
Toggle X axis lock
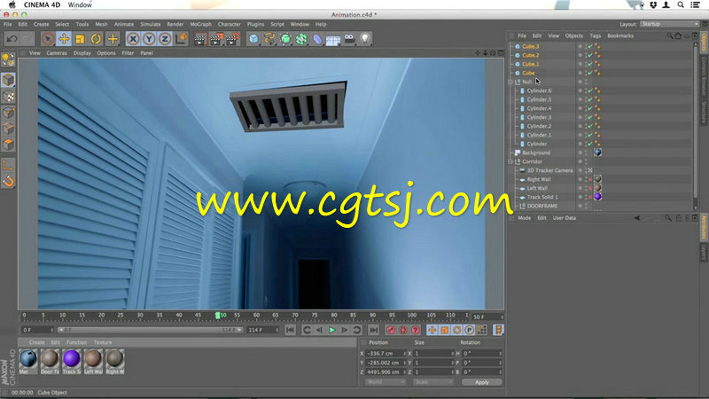coord(132,39)
